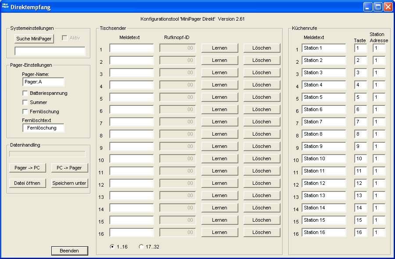This screenshot has height=259, width=395.
Task: Select the 17..32 radio button
Action: click(x=141, y=247)
